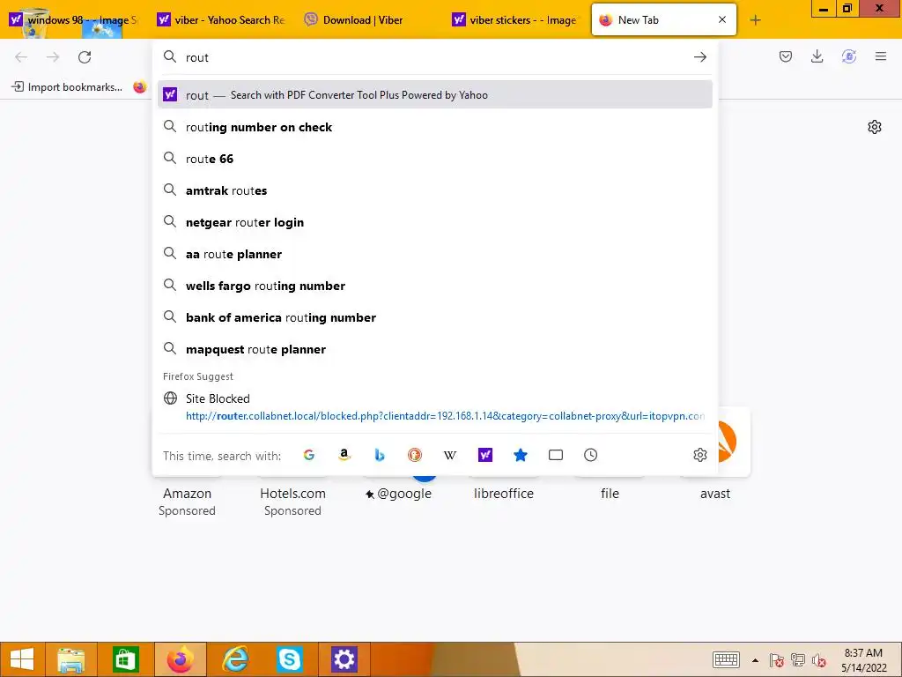The height and width of the screenshot is (677, 902).
Task: Search bookmarks via the star icon
Action: click(x=520, y=456)
